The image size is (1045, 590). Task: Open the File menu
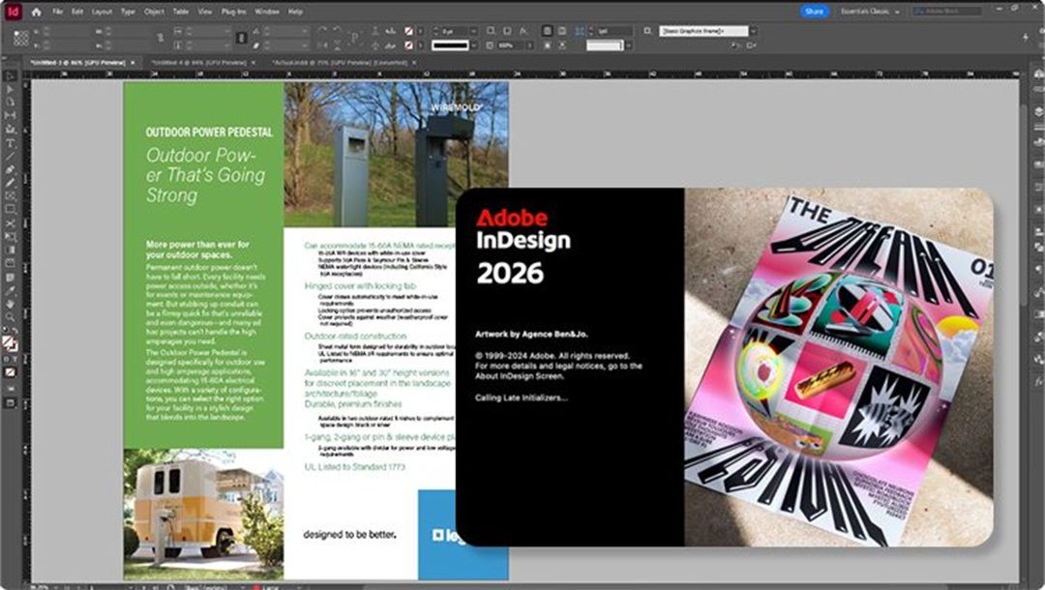tap(58, 12)
